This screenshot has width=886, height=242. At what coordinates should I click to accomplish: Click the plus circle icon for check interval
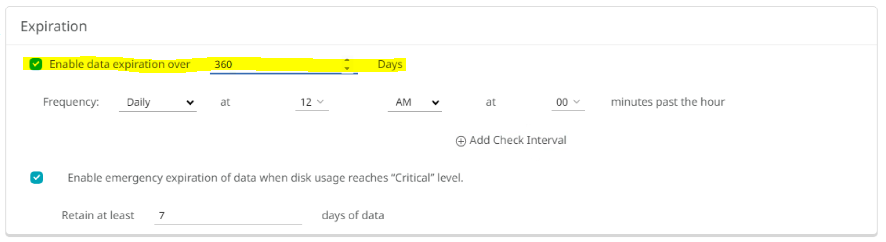(x=461, y=141)
